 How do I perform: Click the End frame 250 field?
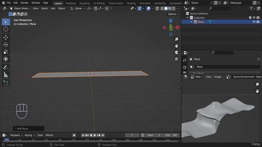point(171,135)
